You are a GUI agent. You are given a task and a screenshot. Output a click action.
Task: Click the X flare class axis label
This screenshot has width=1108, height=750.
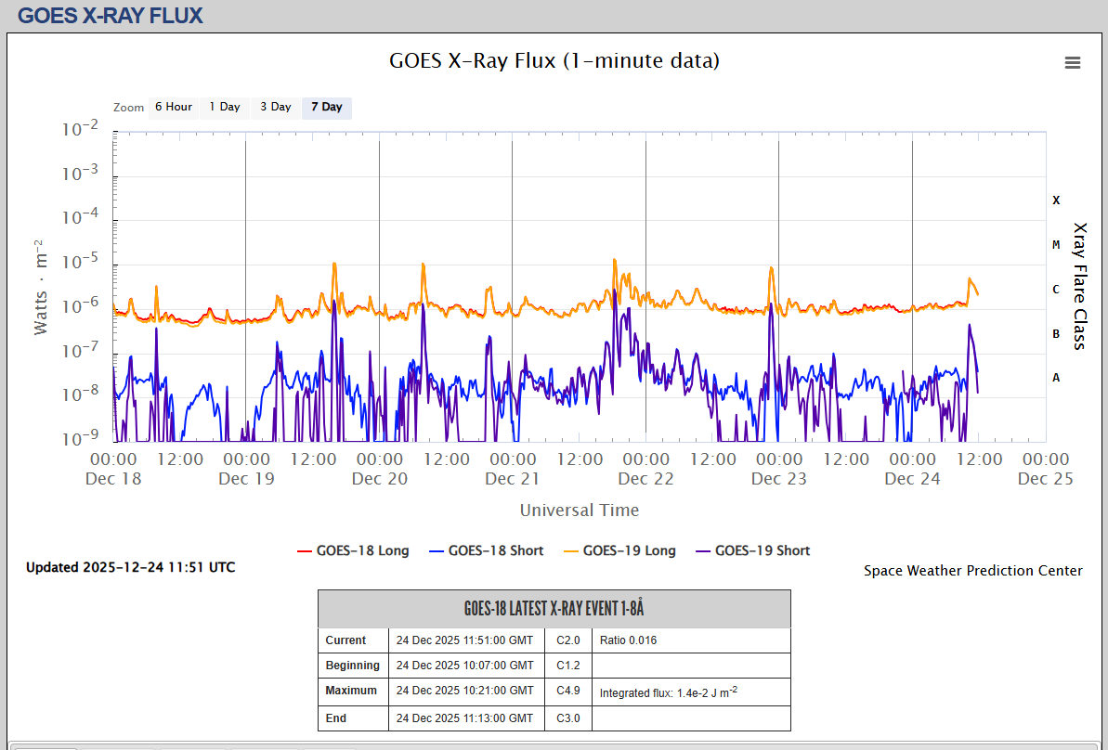[x=1056, y=200]
